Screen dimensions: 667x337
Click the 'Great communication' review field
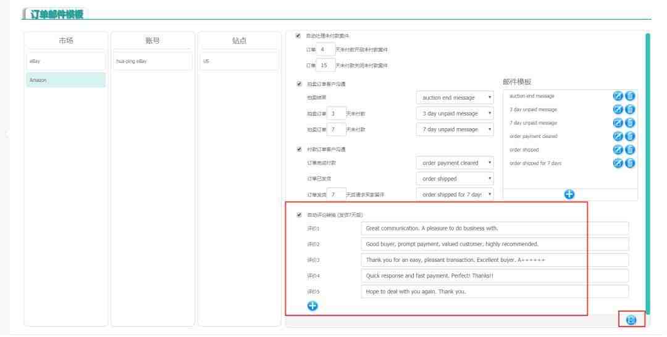[495, 229]
